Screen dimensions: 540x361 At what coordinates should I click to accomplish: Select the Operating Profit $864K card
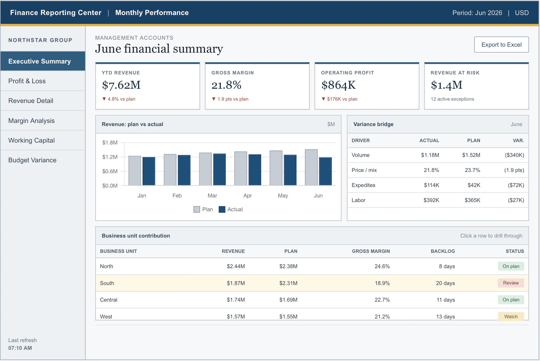pyautogui.click(x=367, y=86)
